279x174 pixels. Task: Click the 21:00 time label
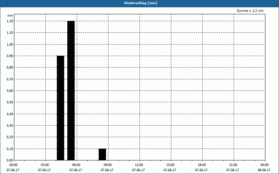click(233, 165)
